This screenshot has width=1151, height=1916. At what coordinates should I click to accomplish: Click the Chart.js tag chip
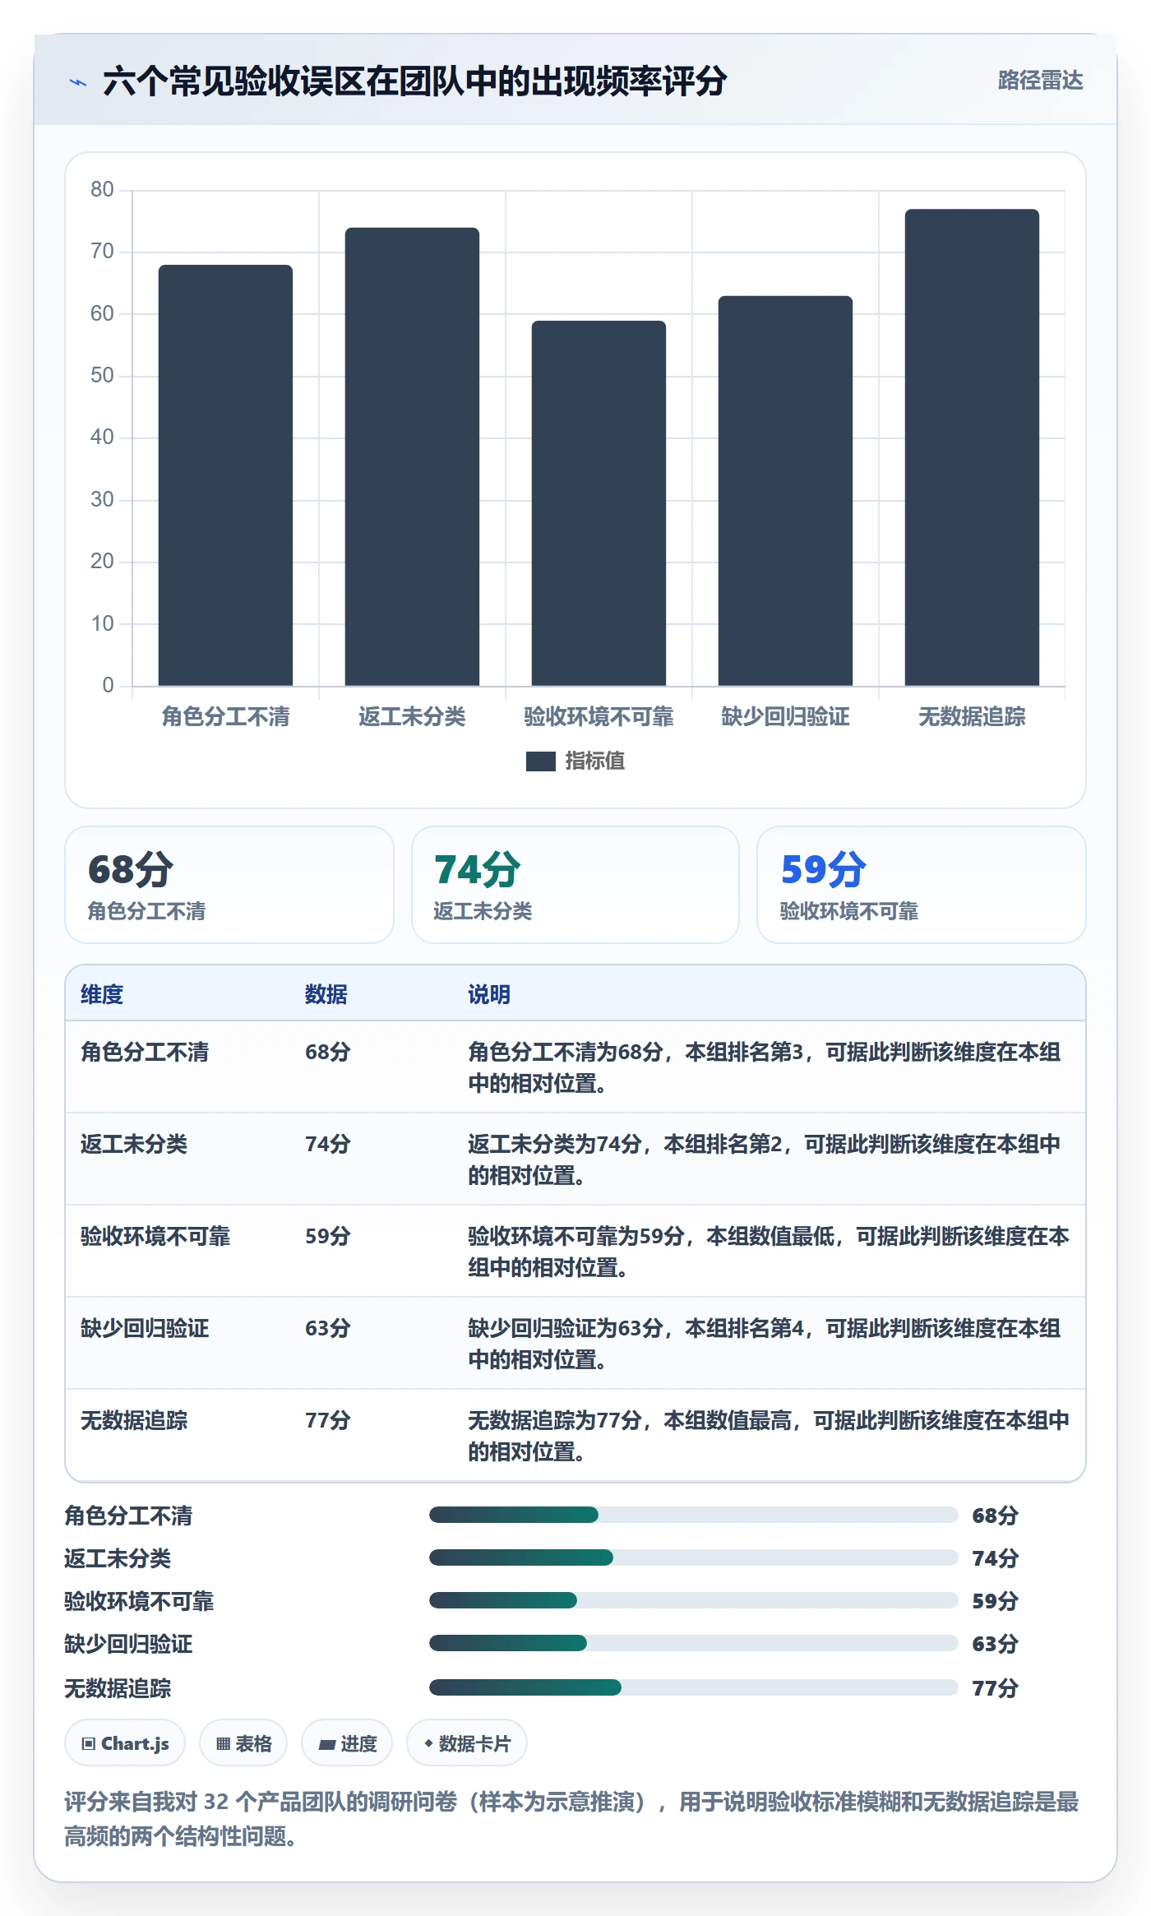tap(125, 1743)
